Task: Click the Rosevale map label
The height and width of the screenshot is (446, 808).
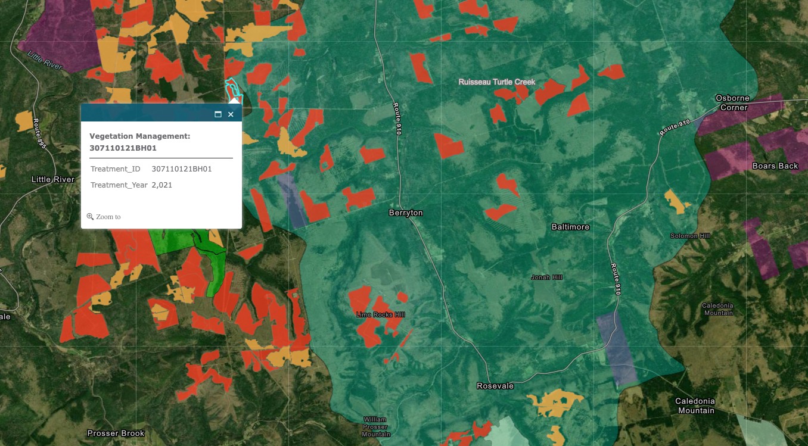Action: click(495, 386)
